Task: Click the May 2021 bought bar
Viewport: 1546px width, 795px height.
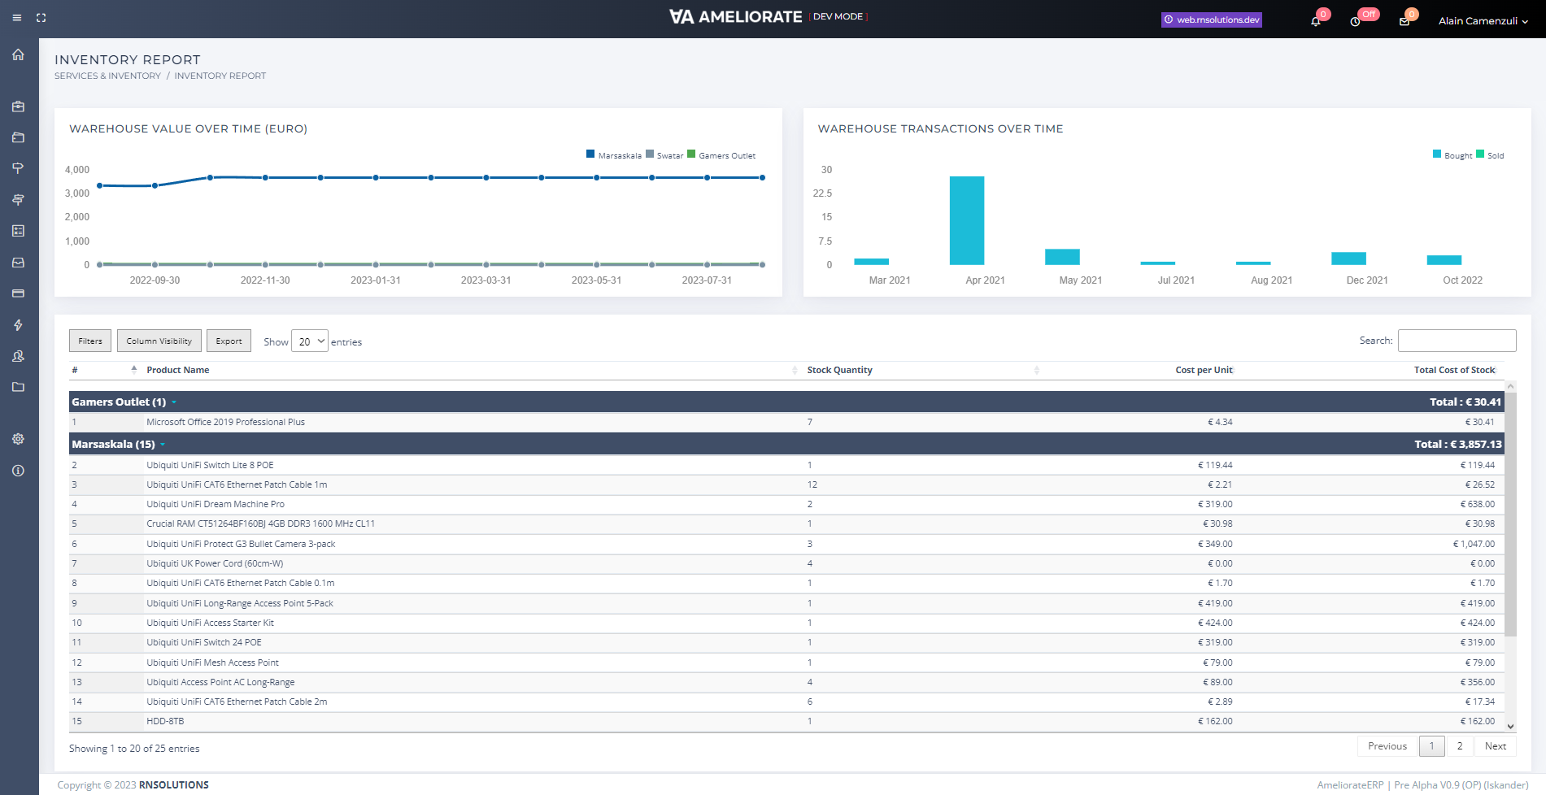Action: point(1062,257)
